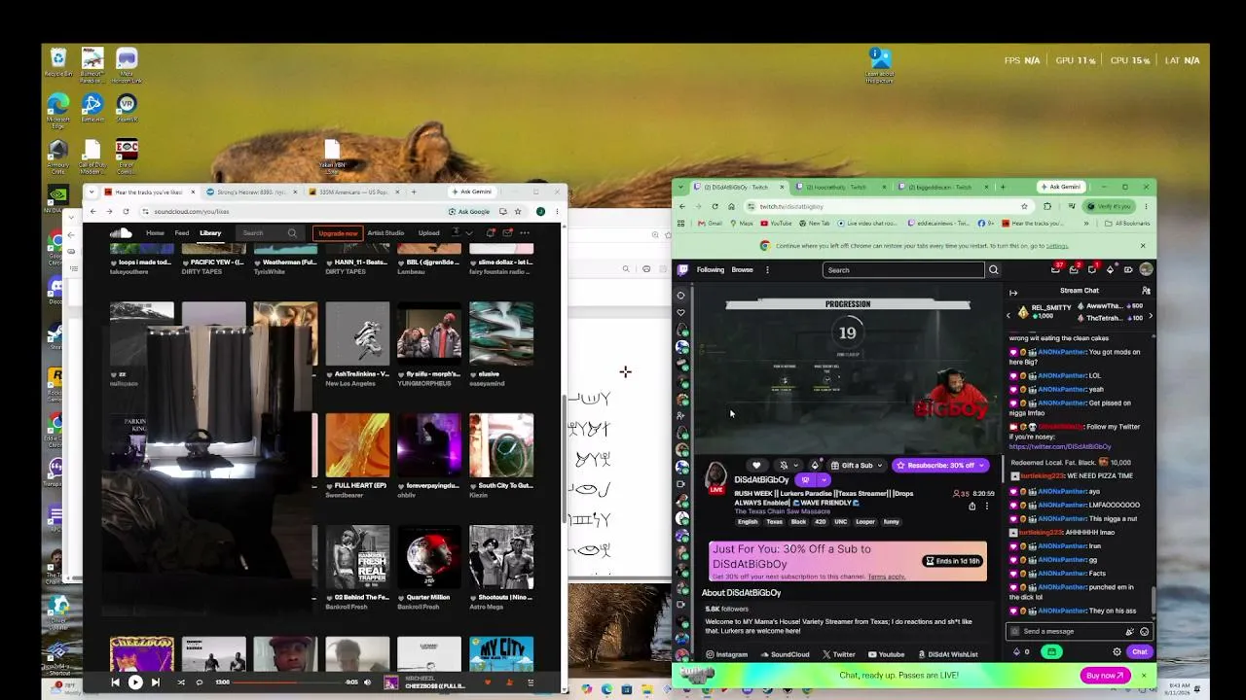Screen dimensions: 1246x700
Task: Open the Twitch Browse page
Action: [x=743, y=270]
